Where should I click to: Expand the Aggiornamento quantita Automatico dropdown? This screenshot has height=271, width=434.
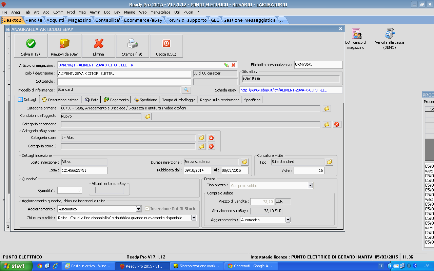tap(138, 209)
